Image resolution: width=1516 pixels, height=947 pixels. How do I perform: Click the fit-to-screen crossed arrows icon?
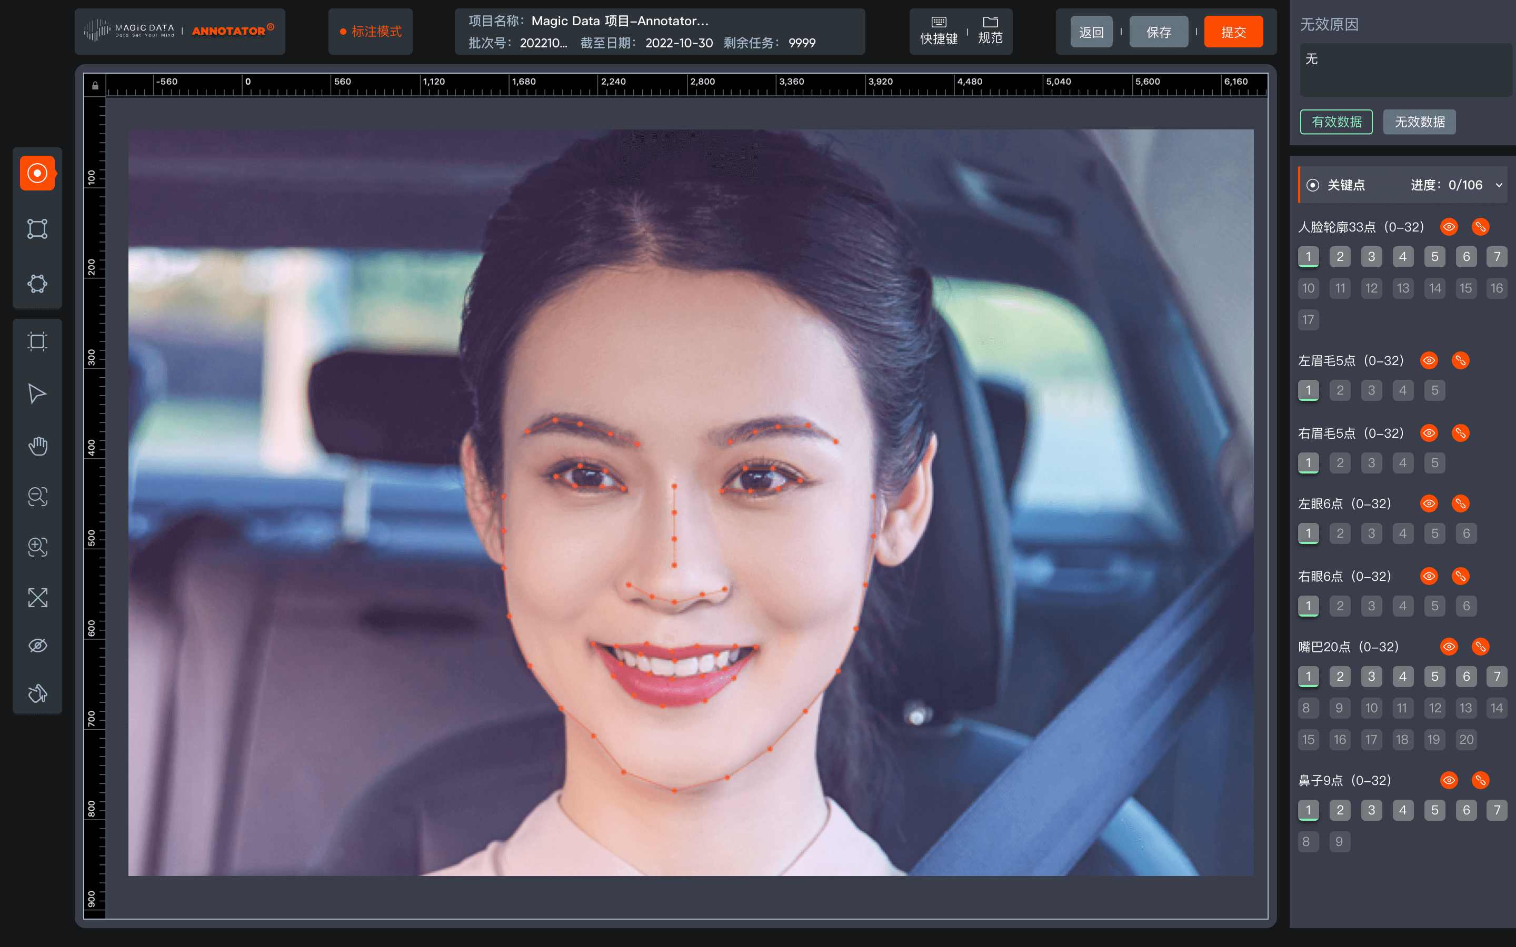[x=37, y=598]
